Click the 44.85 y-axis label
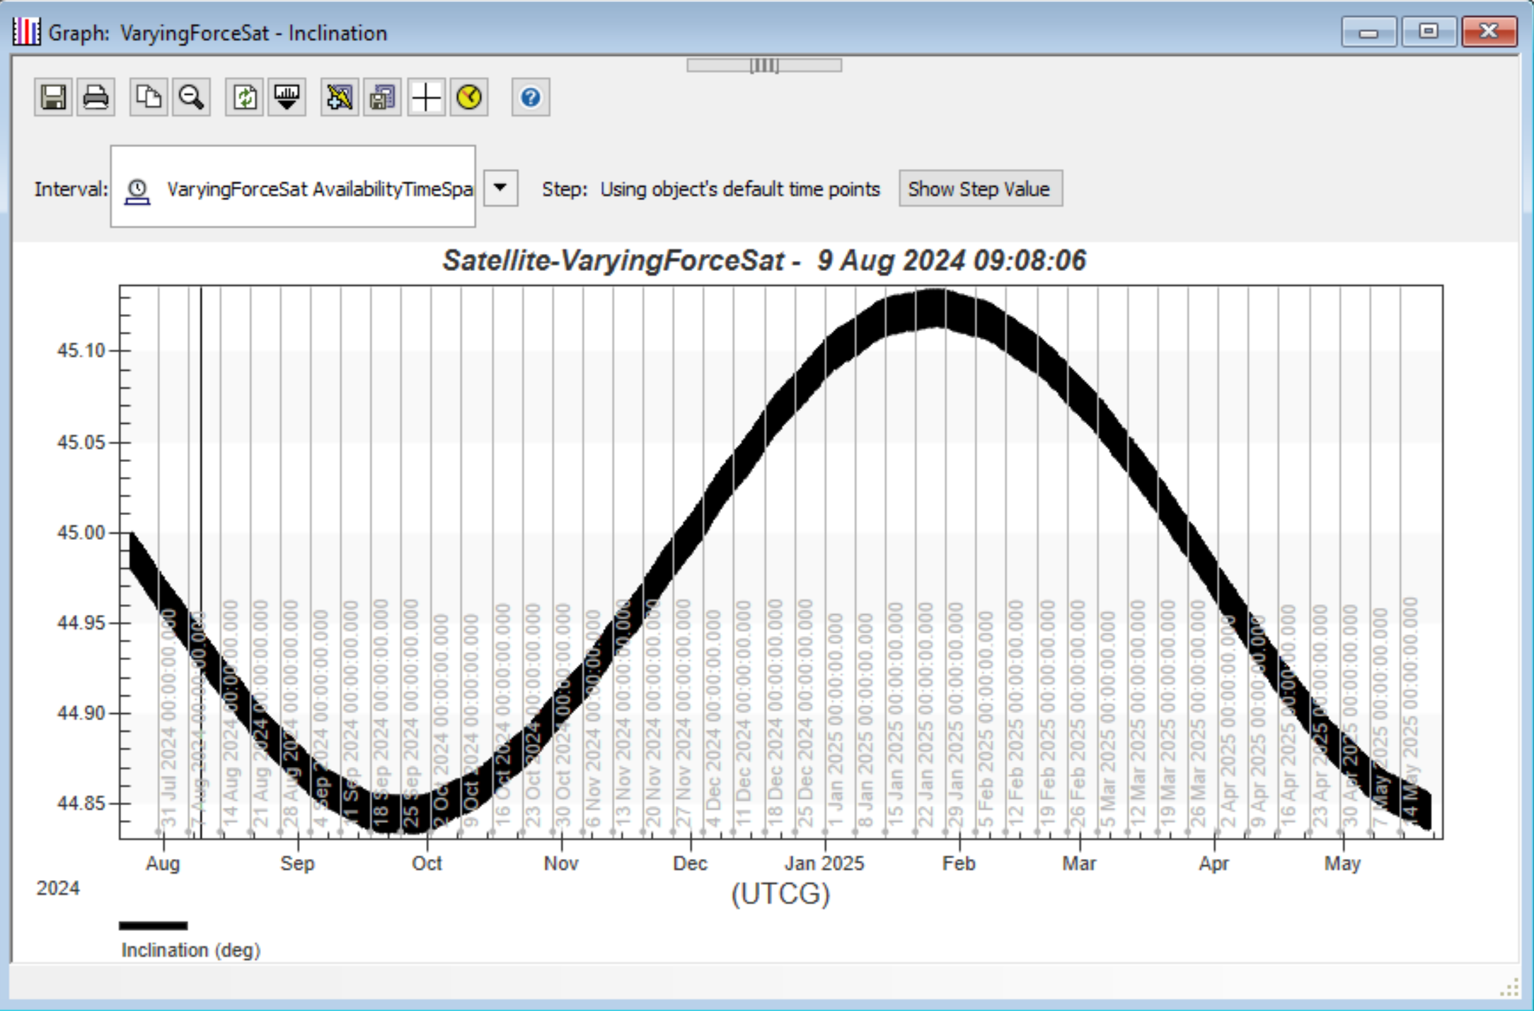The image size is (1534, 1011). [x=81, y=803]
